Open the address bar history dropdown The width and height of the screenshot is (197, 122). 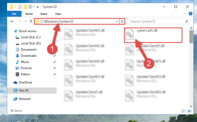coord(117,21)
